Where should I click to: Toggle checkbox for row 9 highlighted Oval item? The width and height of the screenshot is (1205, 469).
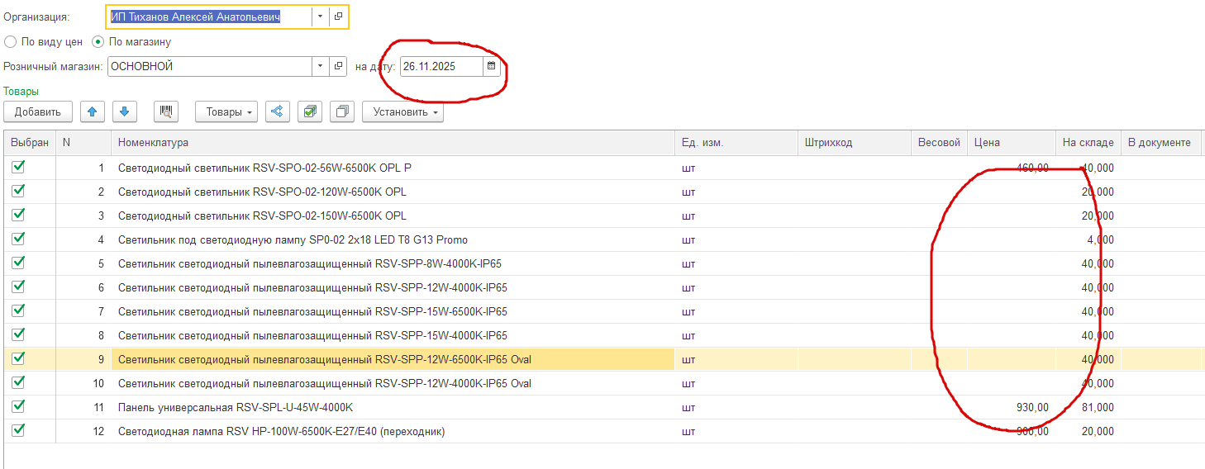(x=19, y=358)
